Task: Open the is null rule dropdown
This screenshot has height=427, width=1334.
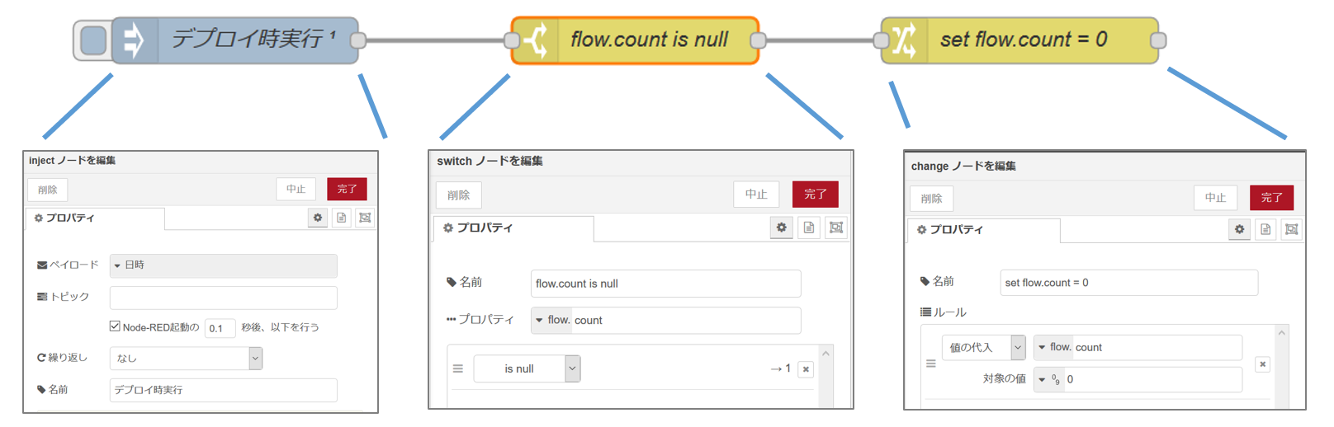Action: click(x=527, y=368)
